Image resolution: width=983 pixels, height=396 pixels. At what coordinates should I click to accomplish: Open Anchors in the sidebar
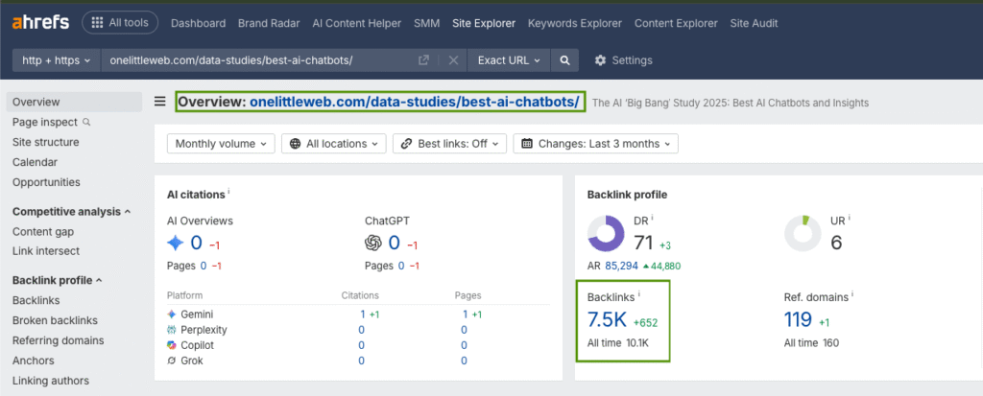[34, 361]
